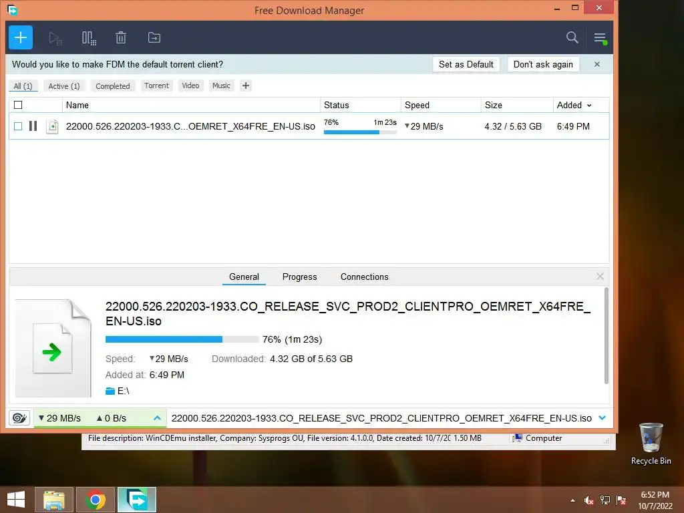
Task: Open the Windows Start button
Action: point(16,500)
